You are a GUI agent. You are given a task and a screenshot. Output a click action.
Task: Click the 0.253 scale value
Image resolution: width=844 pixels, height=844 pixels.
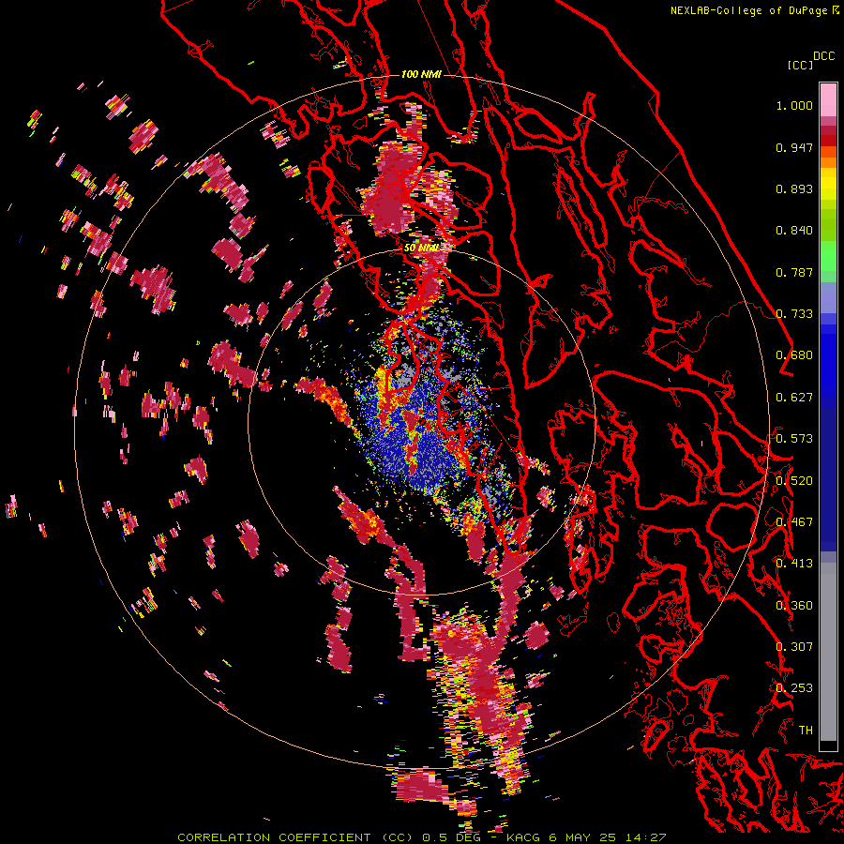click(x=794, y=688)
